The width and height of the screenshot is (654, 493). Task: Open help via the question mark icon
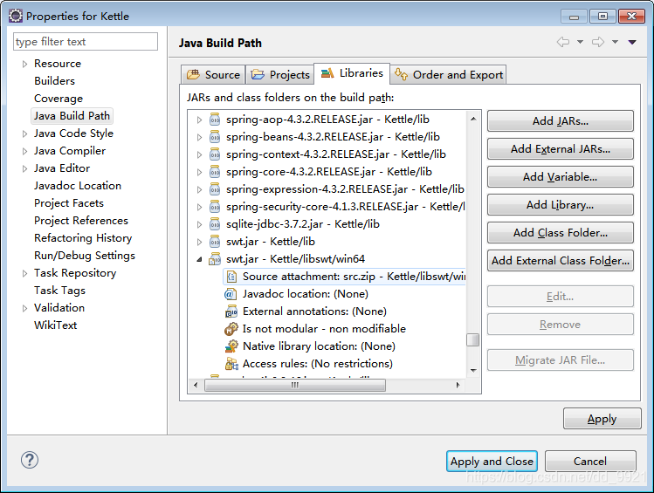30,460
